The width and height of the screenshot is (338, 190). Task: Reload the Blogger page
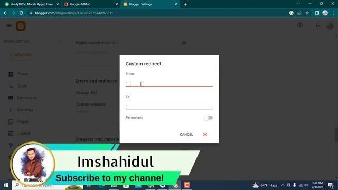(21, 13)
